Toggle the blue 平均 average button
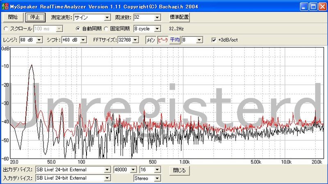The height and width of the screenshot is (184, 328). click(x=175, y=40)
